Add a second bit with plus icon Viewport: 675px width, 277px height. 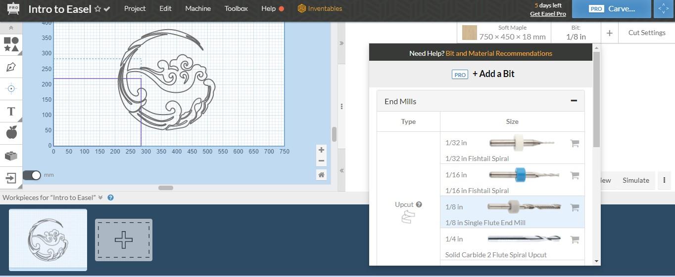pos(609,33)
